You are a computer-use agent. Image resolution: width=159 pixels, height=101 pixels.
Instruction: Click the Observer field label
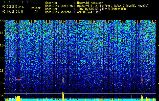pyautogui.click(x=51, y=3)
